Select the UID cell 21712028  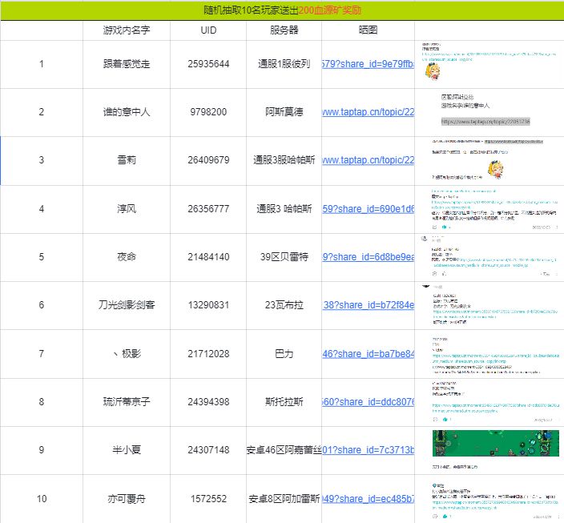coord(208,354)
